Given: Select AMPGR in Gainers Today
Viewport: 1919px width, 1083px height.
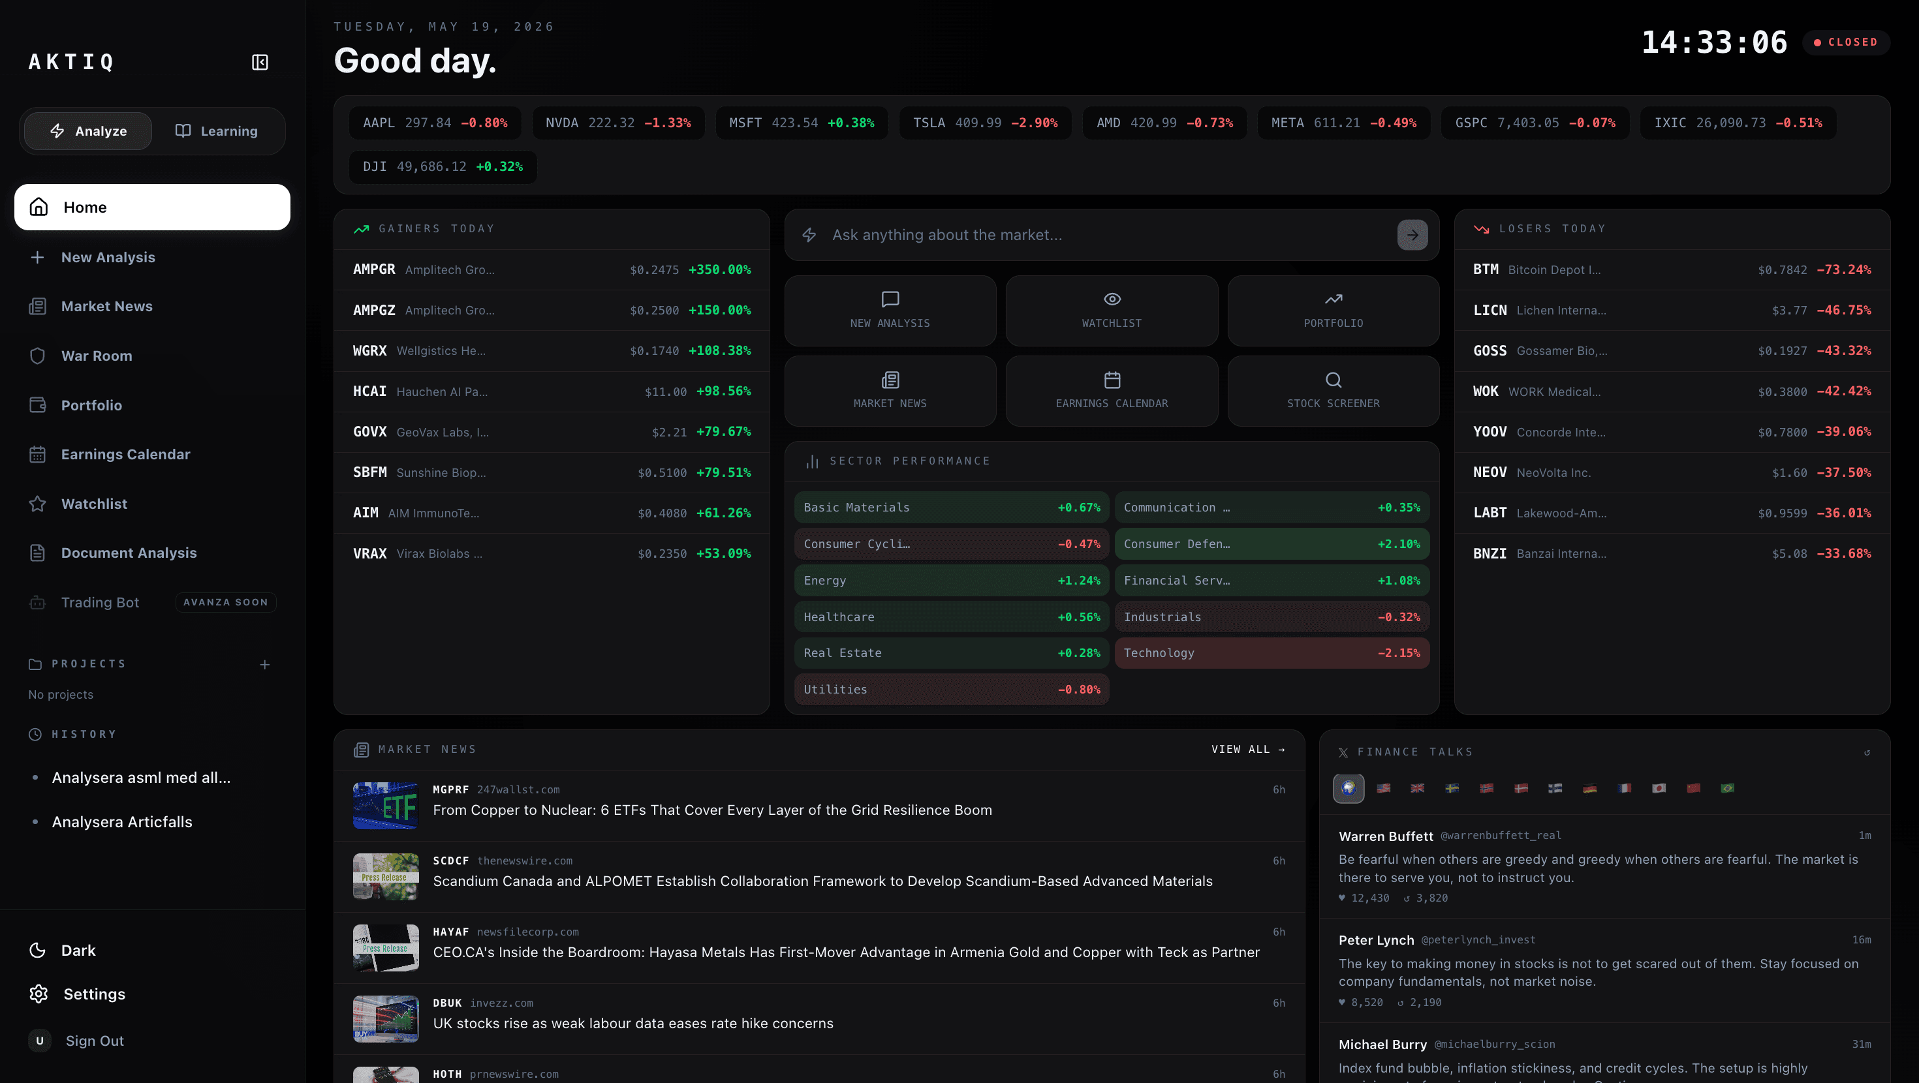Looking at the screenshot, I should point(552,269).
